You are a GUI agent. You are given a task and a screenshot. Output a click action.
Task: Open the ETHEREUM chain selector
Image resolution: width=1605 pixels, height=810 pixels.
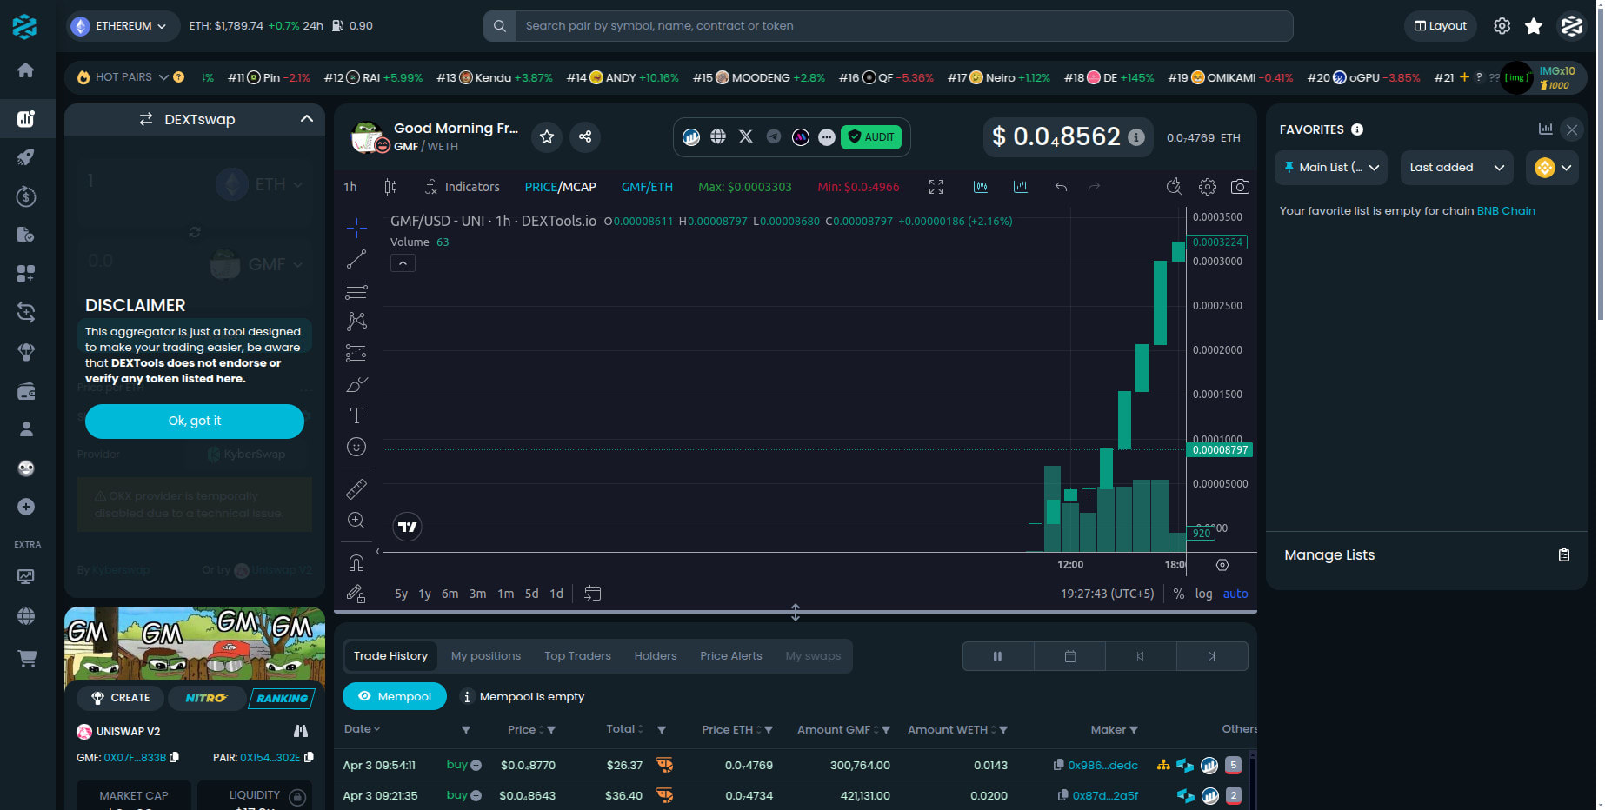(x=121, y=25)
